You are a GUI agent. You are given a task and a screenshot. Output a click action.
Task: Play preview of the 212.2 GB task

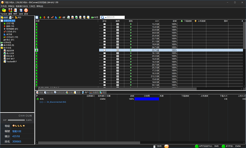tap(131, 76)
